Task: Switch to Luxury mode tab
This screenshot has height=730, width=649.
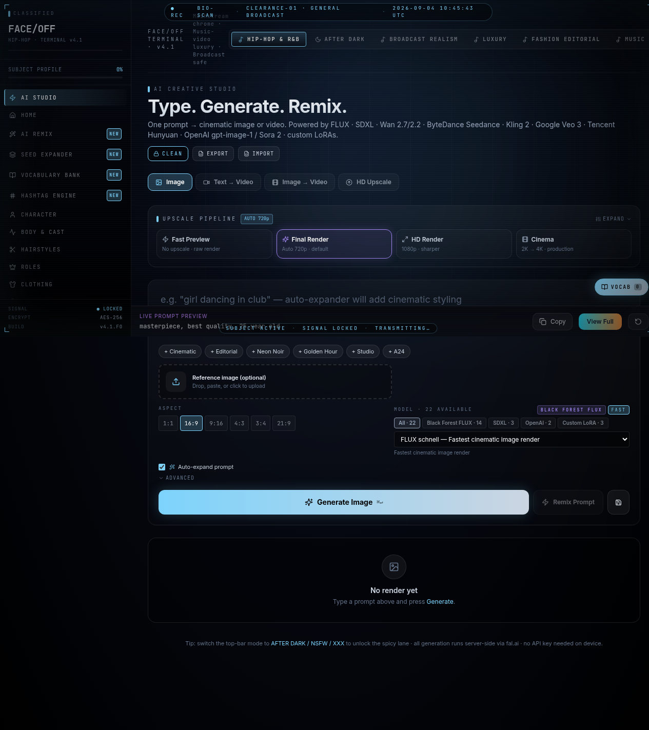Action: click(490, 39)
